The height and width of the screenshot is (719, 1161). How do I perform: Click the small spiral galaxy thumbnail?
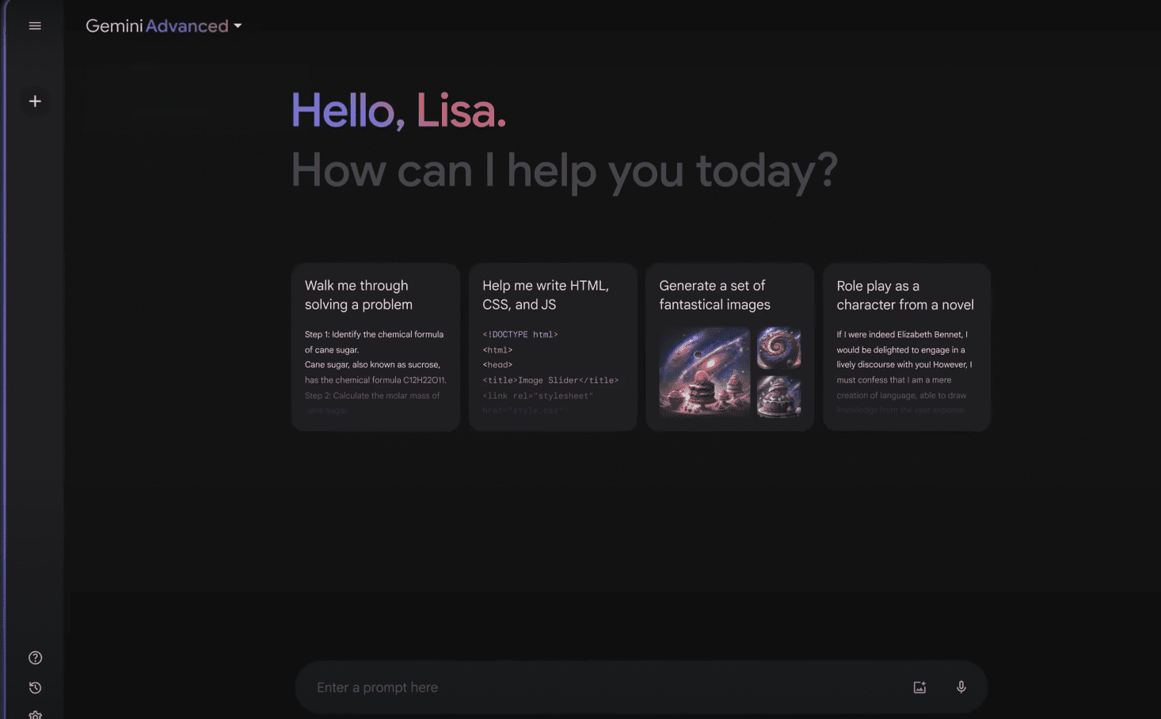click(779, 348)
